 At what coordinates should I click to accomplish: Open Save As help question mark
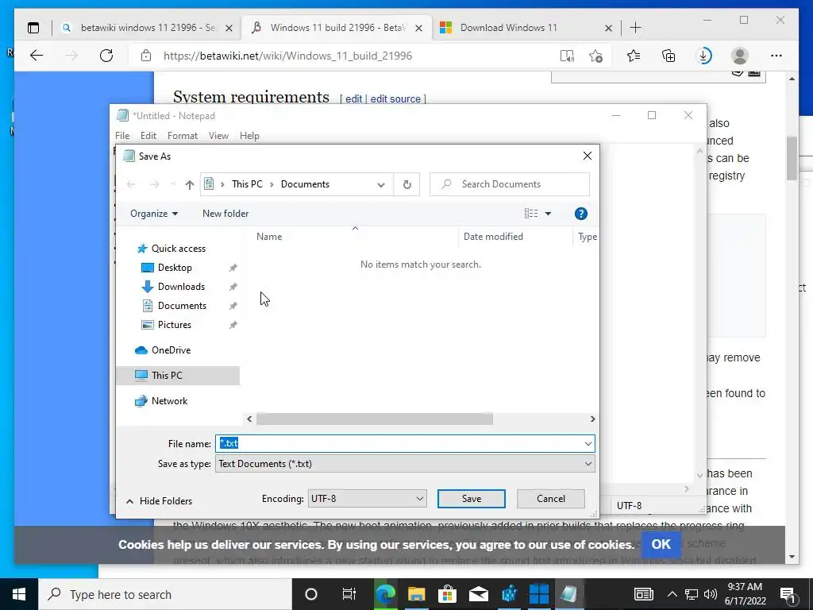[580, 214]
